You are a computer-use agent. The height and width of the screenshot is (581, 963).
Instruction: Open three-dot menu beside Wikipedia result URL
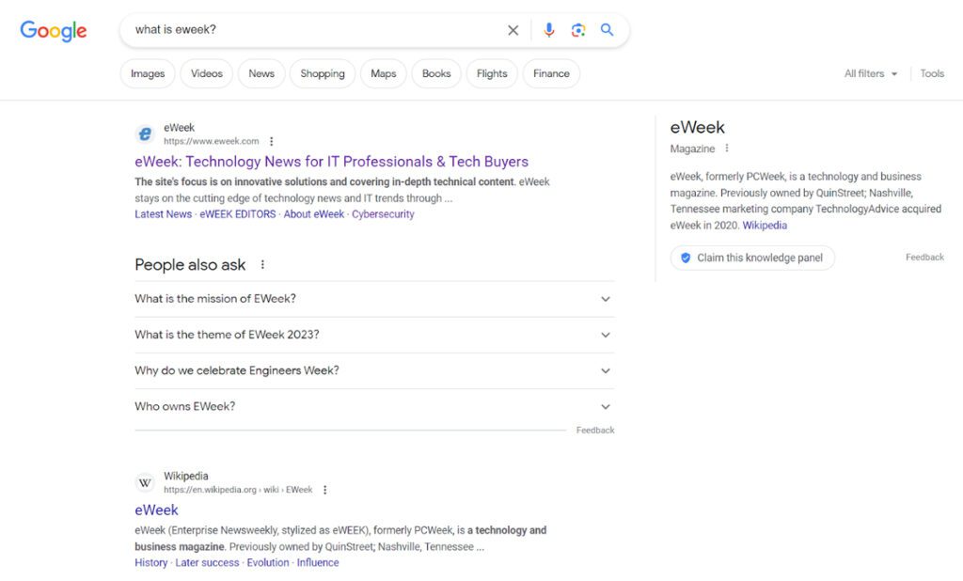pyautogui.click(x=324, y=490)
